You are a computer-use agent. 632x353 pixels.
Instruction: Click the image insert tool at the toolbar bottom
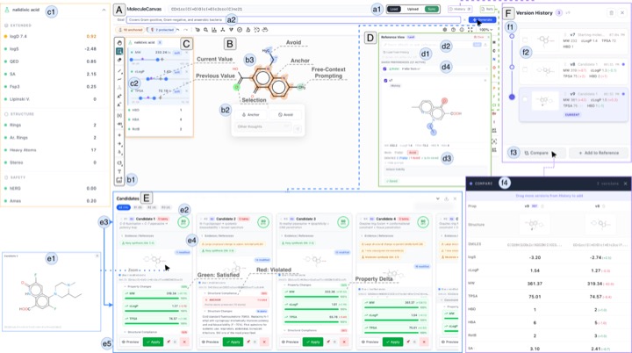(x=119, y=180)
